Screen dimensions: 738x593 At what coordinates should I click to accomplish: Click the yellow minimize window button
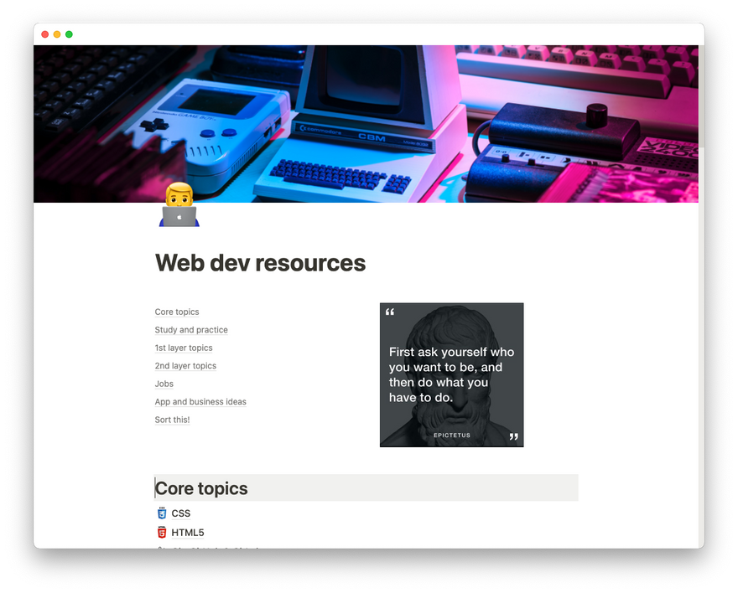coord(57,34)
